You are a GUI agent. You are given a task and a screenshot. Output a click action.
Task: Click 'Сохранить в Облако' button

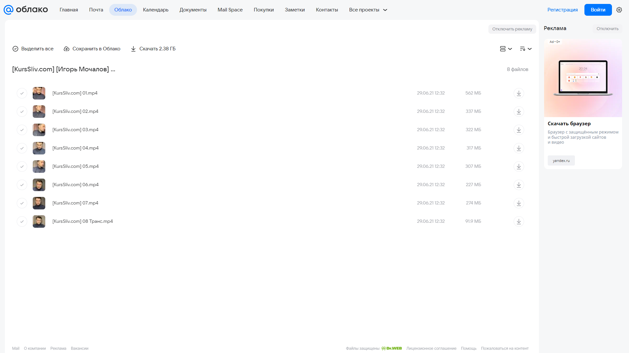pos(92,49)
